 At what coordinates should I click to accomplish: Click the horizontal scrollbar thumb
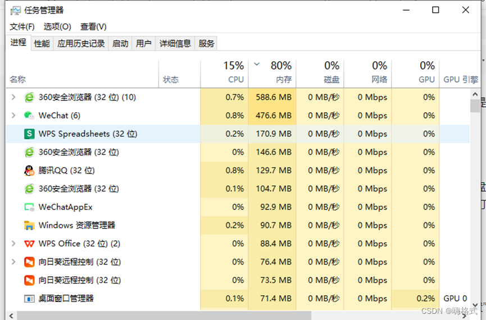coord(164,316)
